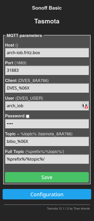This screenshot has height=221, width=94.
Task: Select the Client field with DVES_%06X
Action: coord(47,88)
